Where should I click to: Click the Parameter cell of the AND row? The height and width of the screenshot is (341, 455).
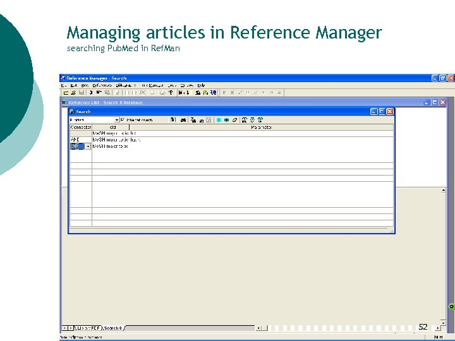[x=261, y=140]
